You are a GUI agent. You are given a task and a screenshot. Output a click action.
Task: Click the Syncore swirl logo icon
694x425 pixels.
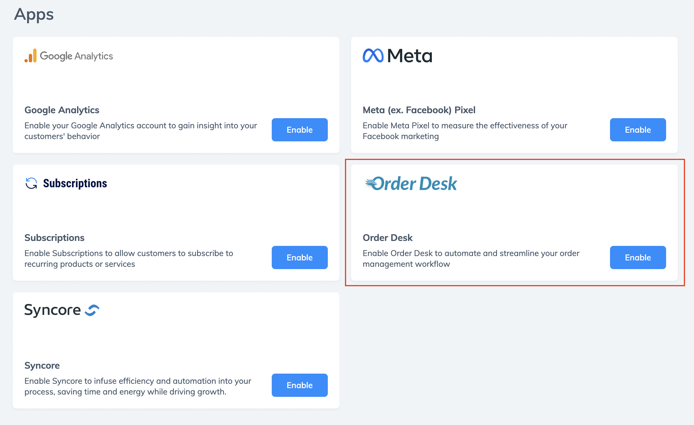[92, 310]
